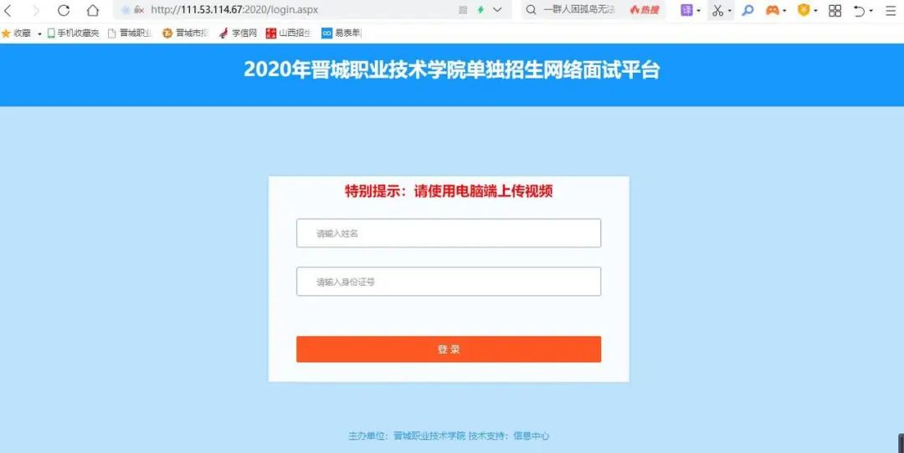This screenshot has height=453, width=904.
Task: Click the browser back arrow
Action: (8, 10)
